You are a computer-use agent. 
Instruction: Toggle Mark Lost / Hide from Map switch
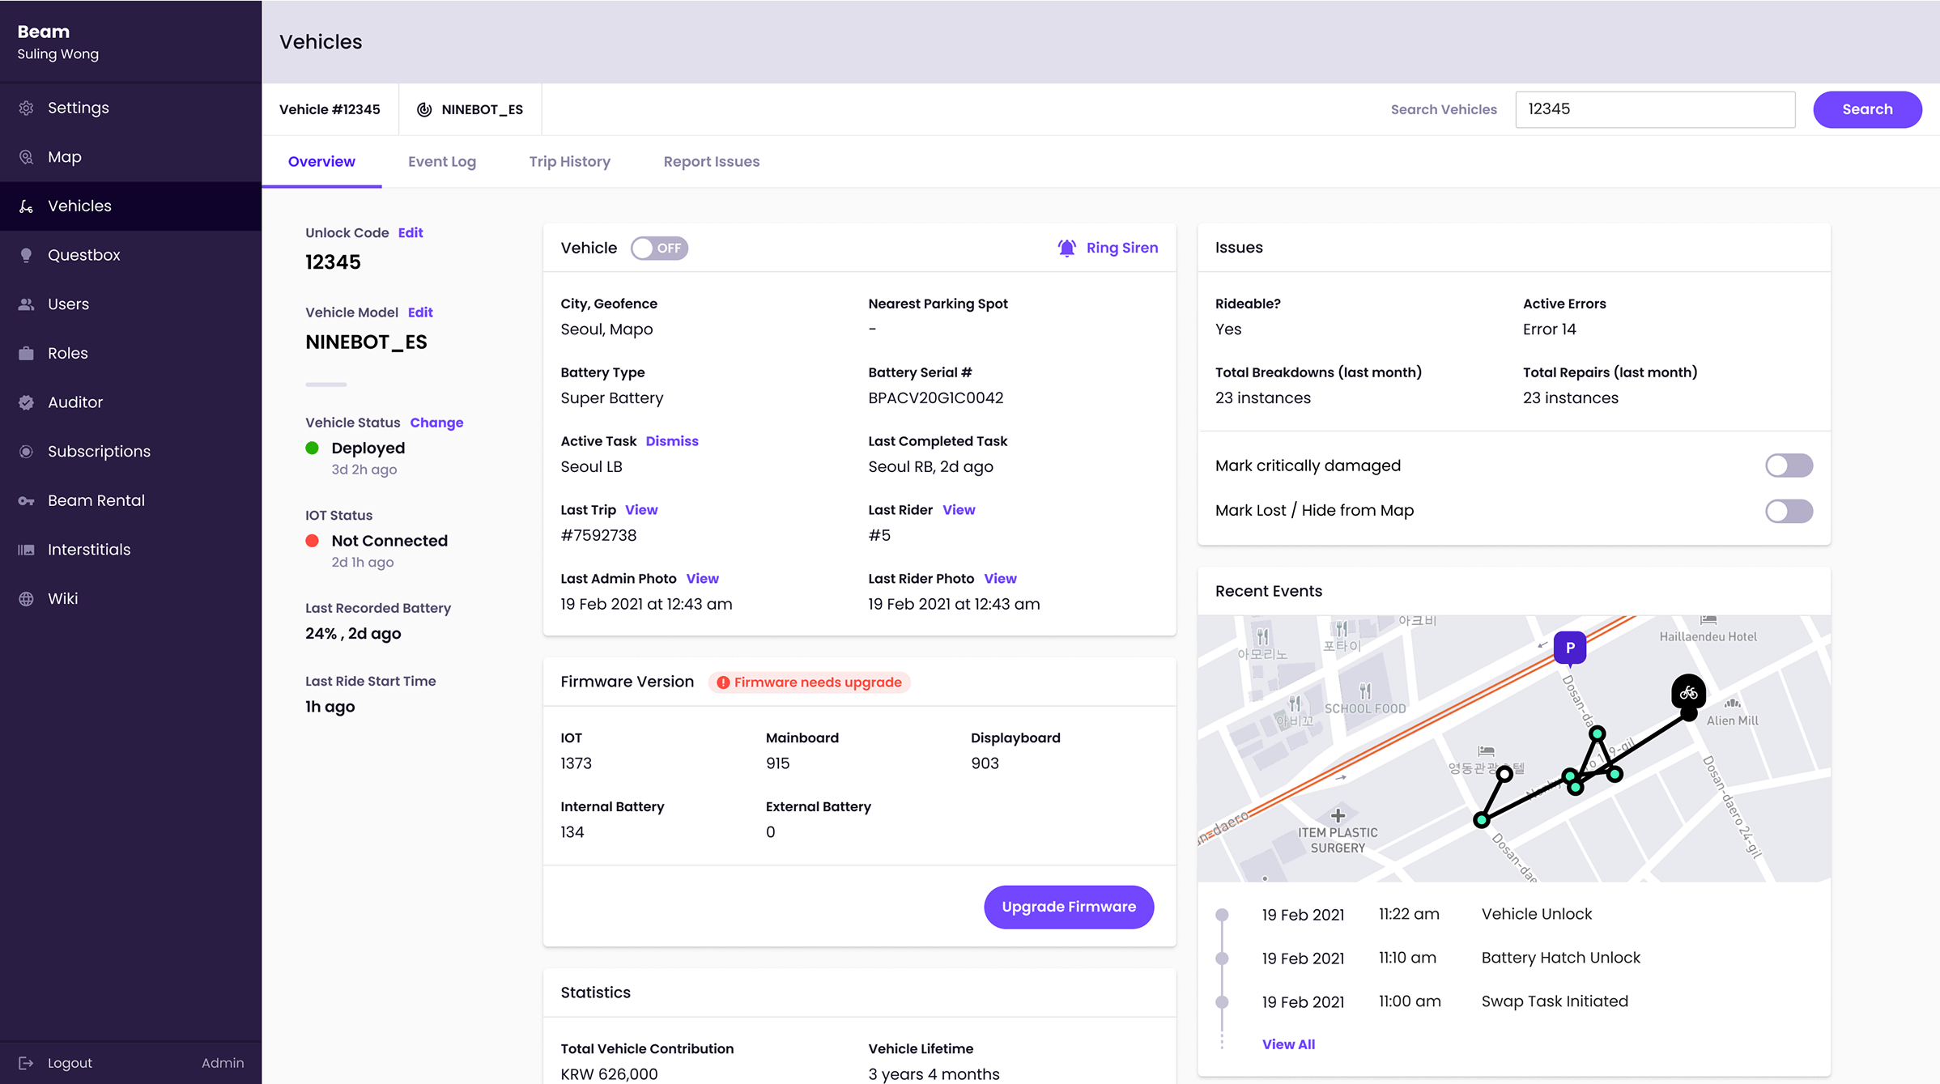click(x=1789, y=511)
